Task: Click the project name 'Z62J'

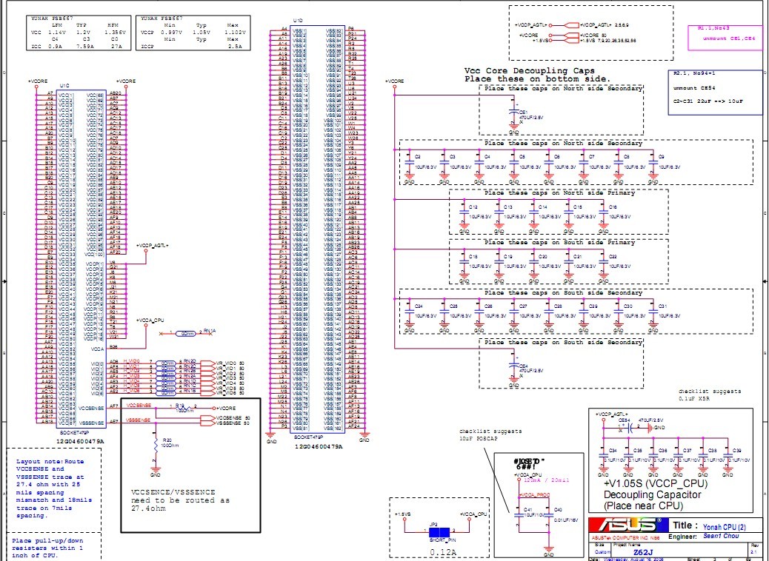Action: click(x=643, y=553)
